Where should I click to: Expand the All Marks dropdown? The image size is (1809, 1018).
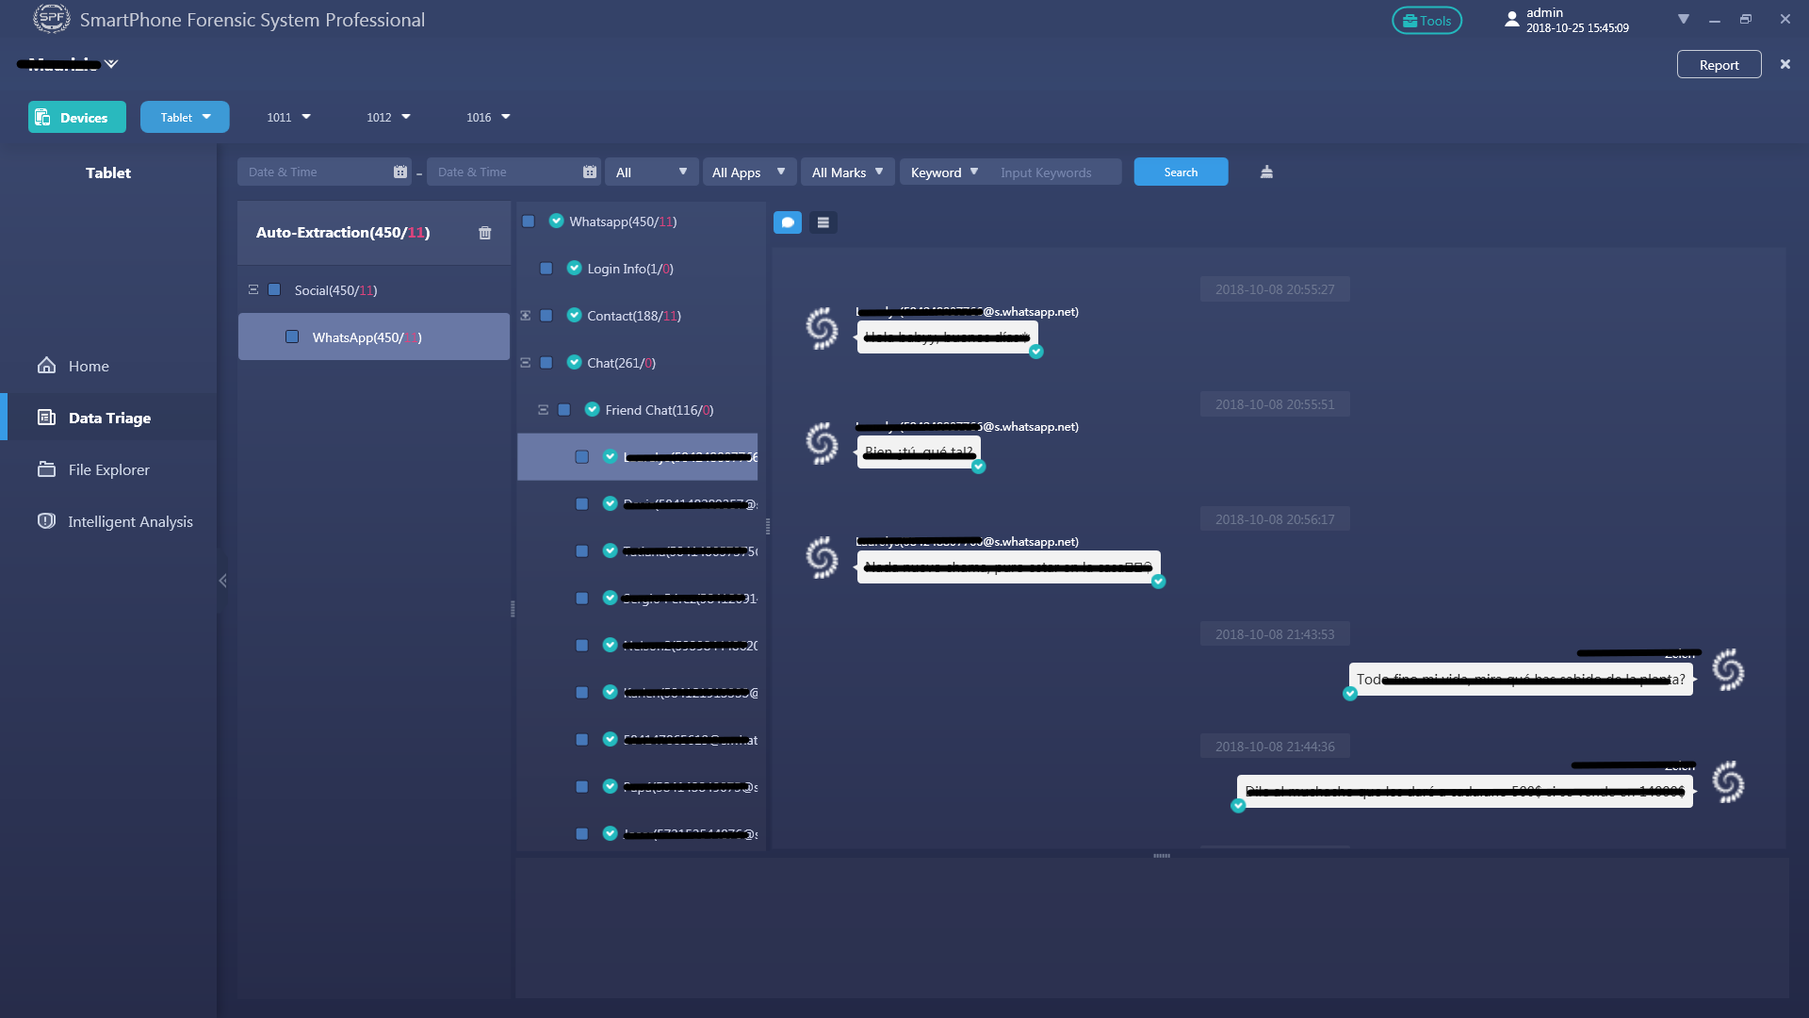847,172
